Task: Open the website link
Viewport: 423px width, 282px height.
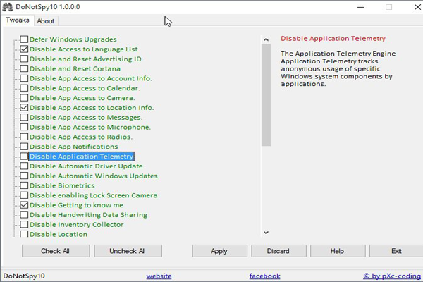Action: (x=159, y=276)
